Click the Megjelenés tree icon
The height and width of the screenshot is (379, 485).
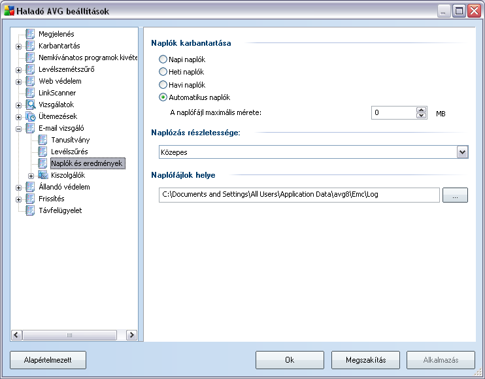pos(30,34)
